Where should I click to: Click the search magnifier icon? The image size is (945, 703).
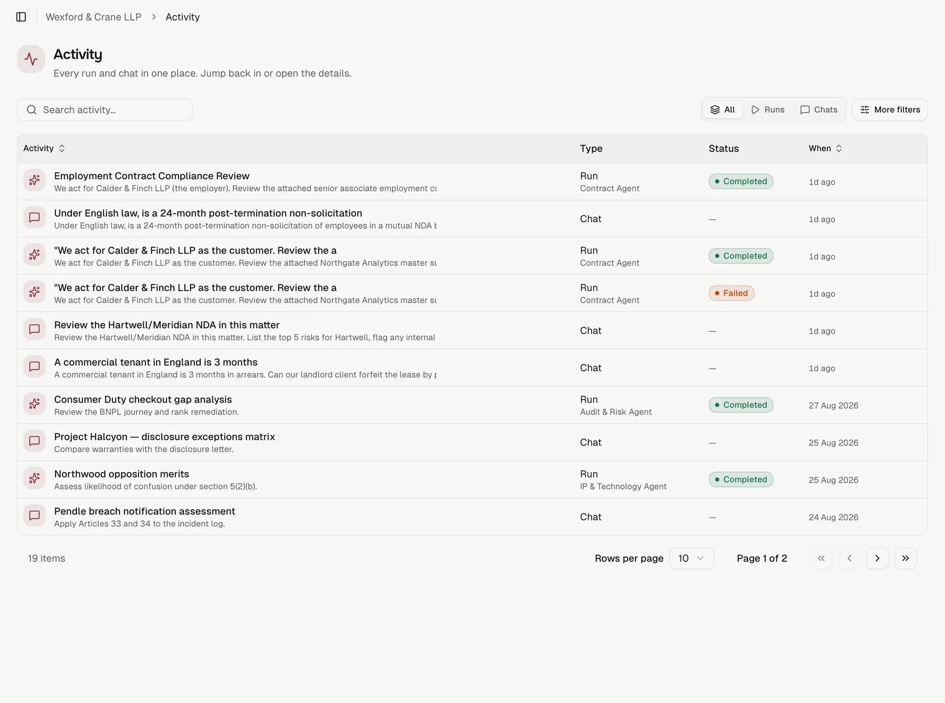coord(31,110)
